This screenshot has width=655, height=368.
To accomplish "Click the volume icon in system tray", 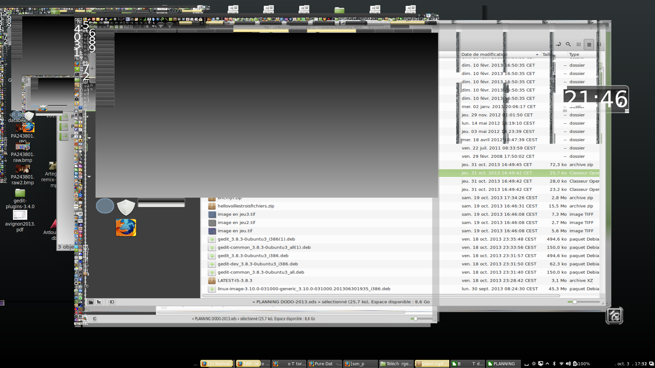I will point(568,364).
